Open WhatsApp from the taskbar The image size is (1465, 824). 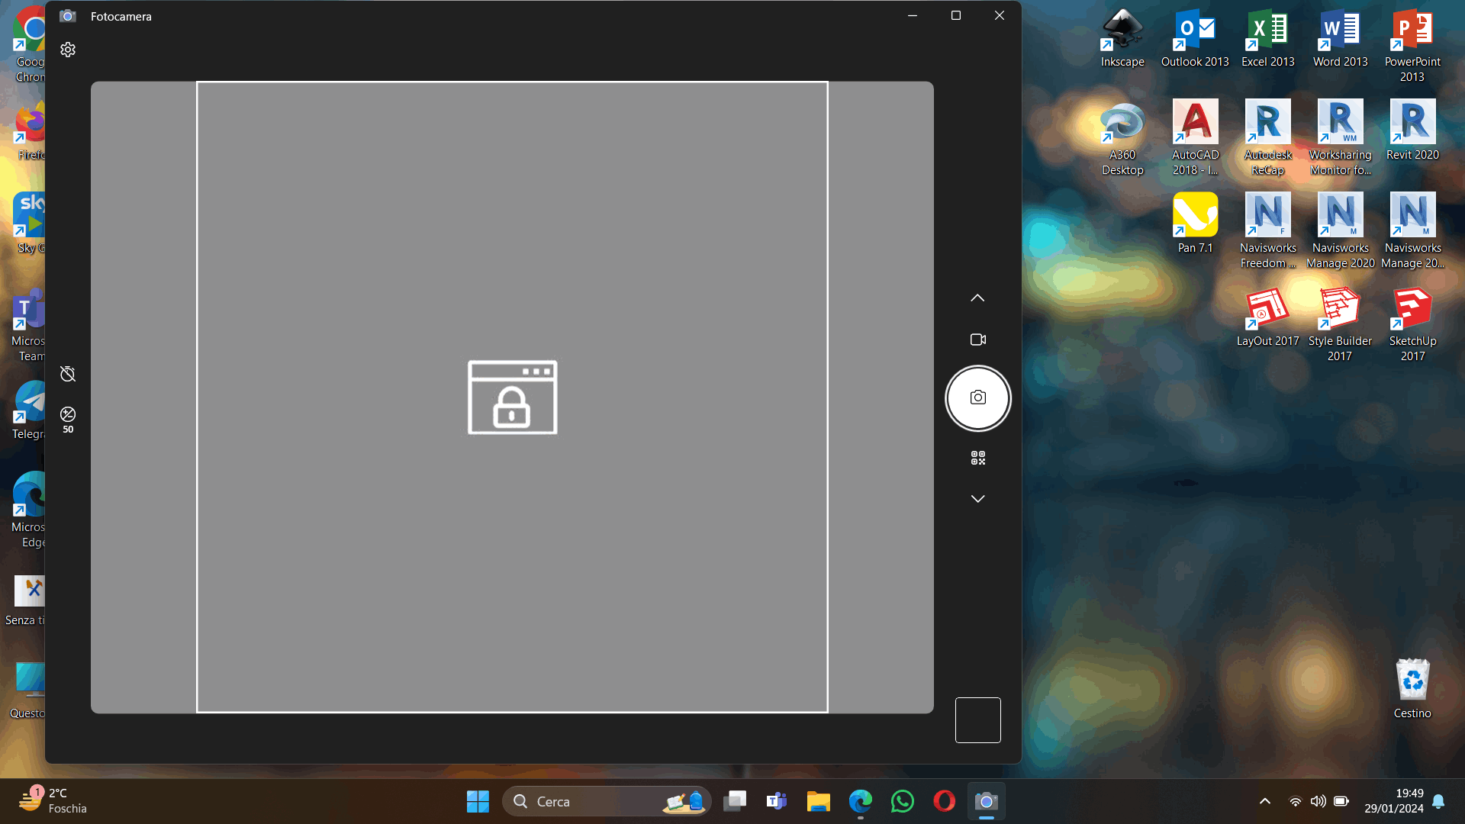tap(902, 801)
